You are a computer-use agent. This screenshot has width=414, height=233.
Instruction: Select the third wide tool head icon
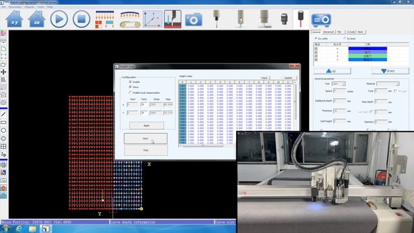pos(264,19)
